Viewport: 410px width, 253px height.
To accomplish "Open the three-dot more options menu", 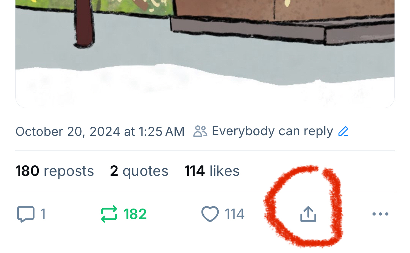I will tap(380, 214).
